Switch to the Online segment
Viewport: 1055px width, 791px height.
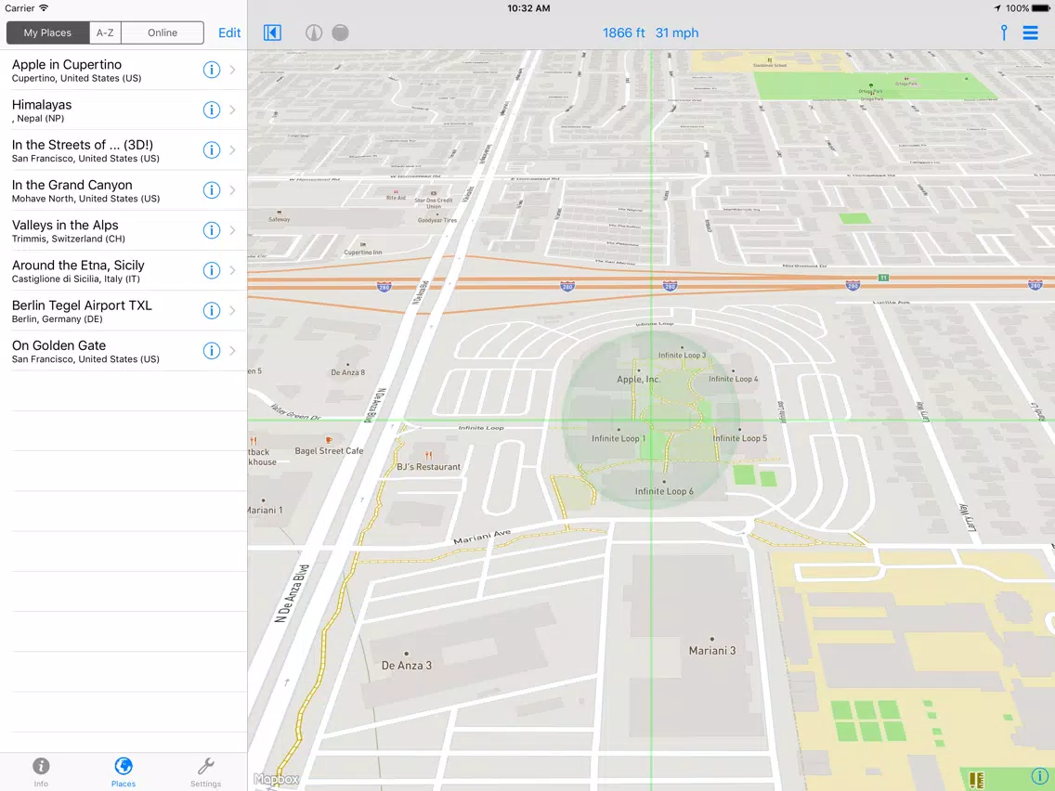coord(163,32)
